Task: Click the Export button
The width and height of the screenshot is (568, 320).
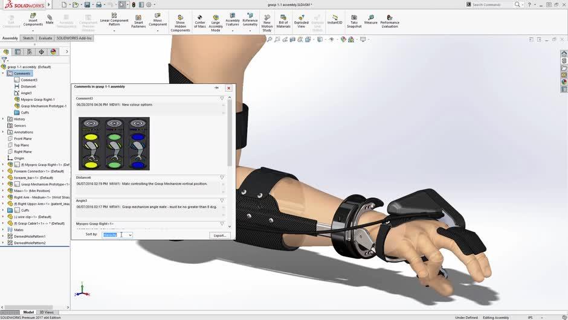Action: tap(220, 235)
